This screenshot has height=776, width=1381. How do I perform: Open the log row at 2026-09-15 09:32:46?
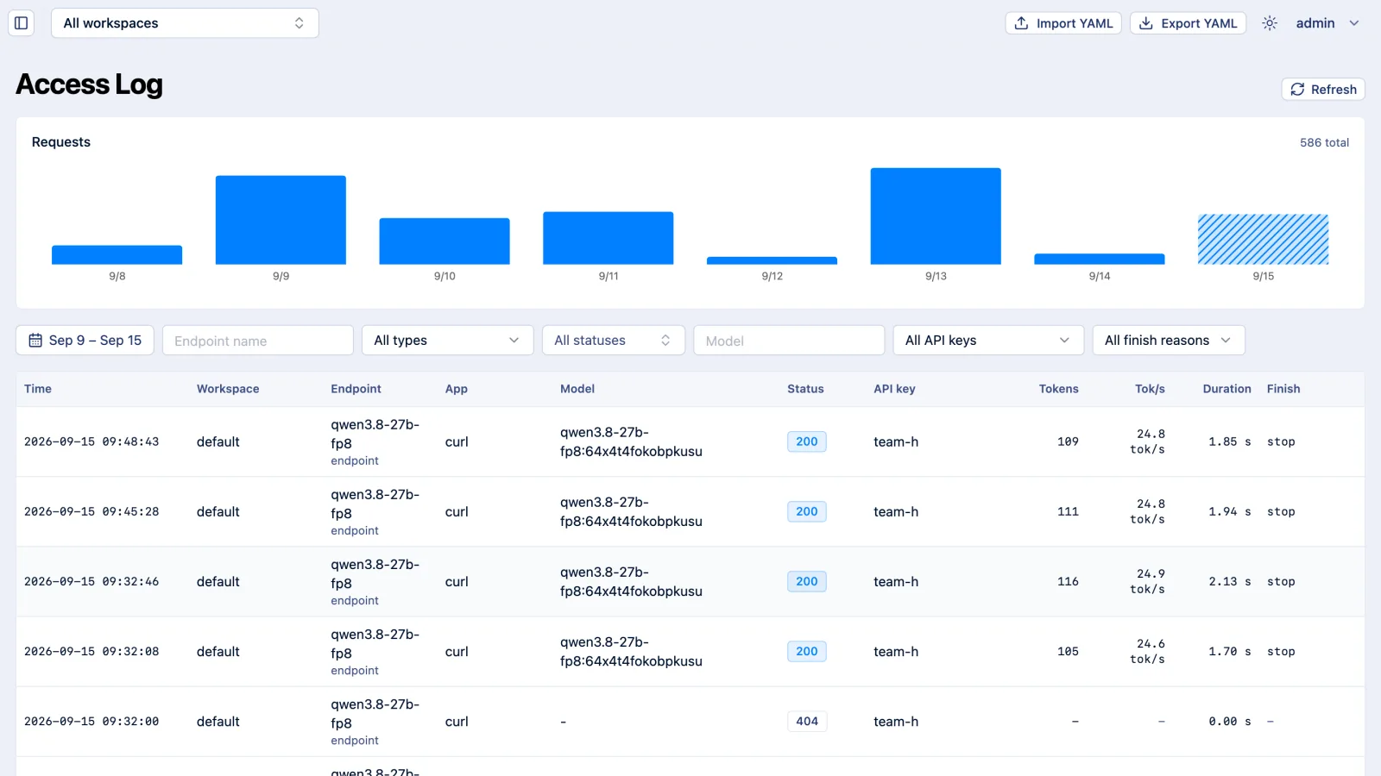pyautogui.click(x=690, y=581)
